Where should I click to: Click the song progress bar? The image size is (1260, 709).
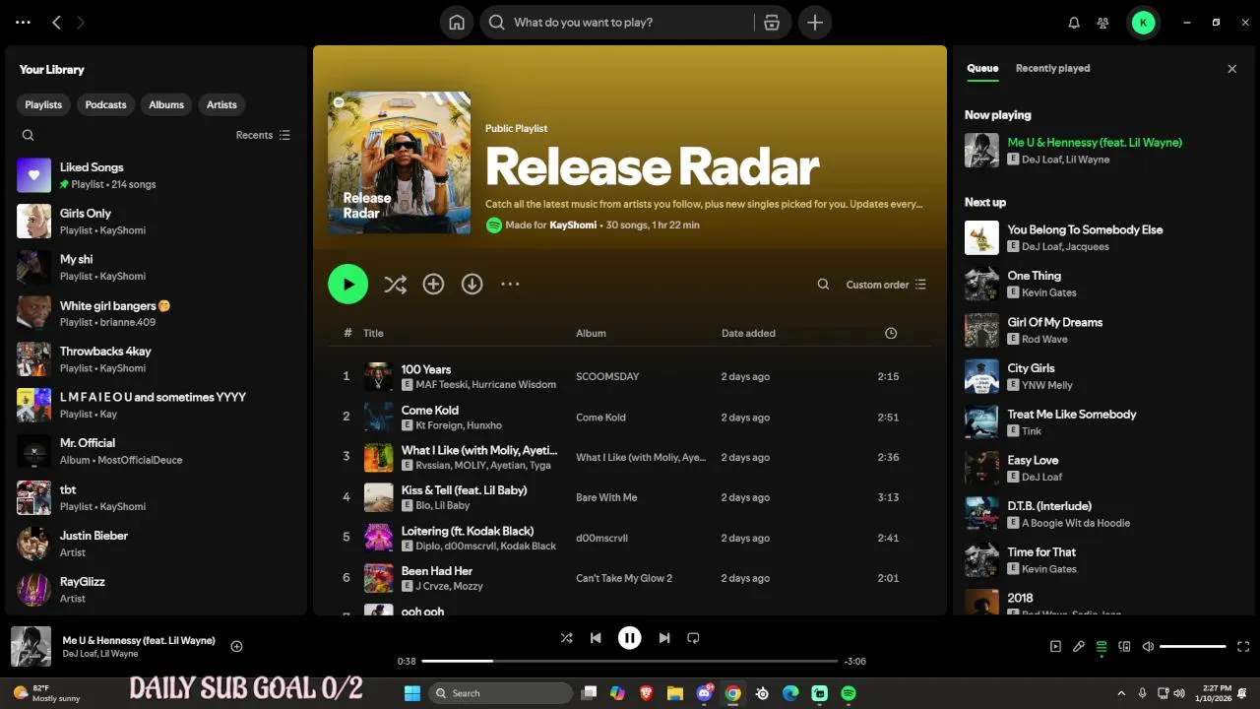click(x=630, y=661)
